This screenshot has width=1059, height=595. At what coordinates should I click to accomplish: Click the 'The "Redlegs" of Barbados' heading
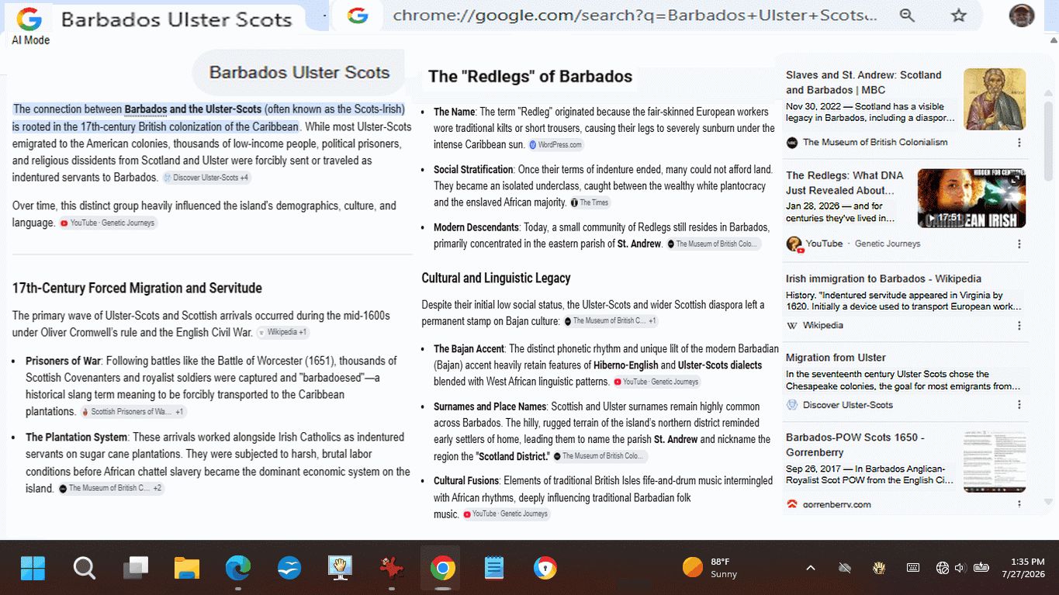tap(530, 76)
